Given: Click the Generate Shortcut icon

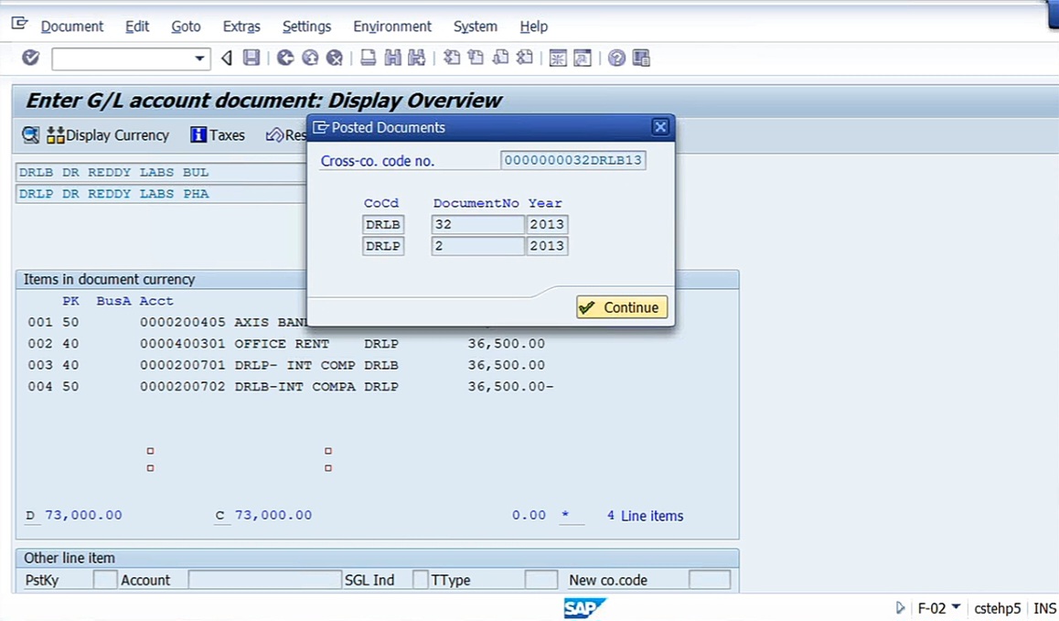Looking at the screenshot, I should pos(583,59).
